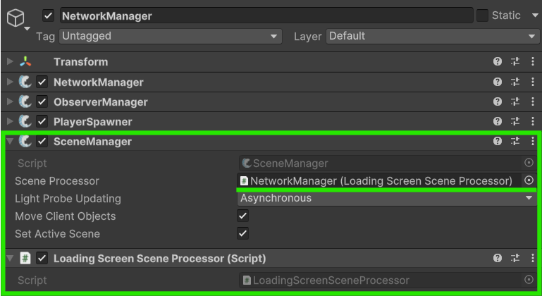Image resolution: width=542 pixels, height=296 pixels.
Task: Toggle the Static checkbox
Action: pyautogui.click(x=483, y=16)
